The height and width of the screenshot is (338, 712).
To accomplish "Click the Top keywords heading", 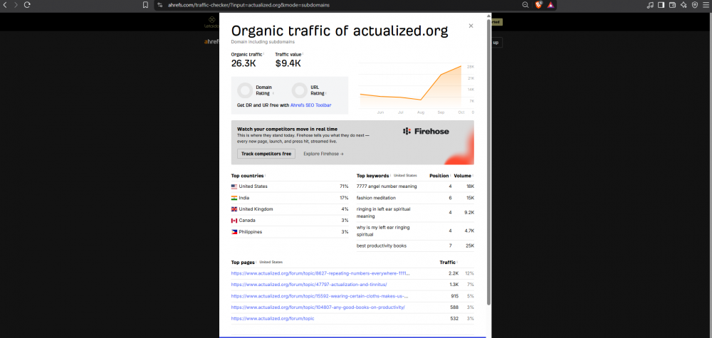I will [x=373, y=176].
